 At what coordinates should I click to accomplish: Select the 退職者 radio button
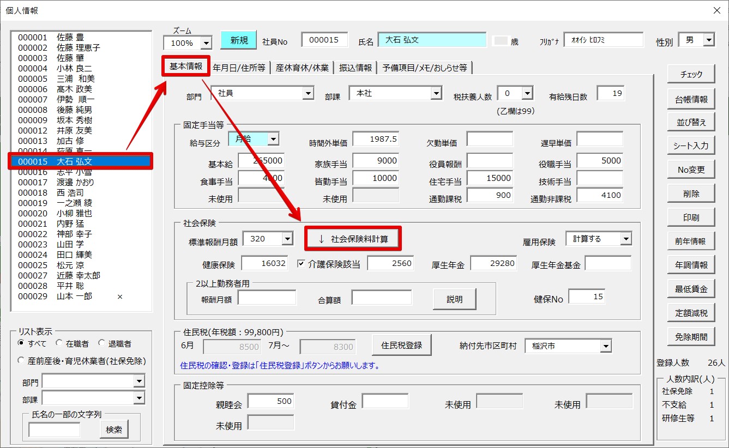click(x=101, y=343)
